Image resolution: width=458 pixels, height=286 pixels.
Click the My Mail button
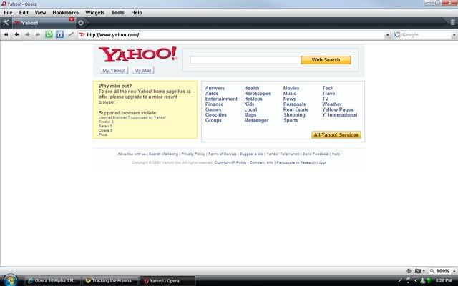click(x=142, y=71)
